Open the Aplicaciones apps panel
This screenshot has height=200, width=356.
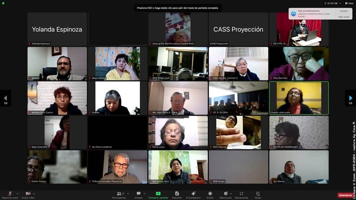pos(241,195)
